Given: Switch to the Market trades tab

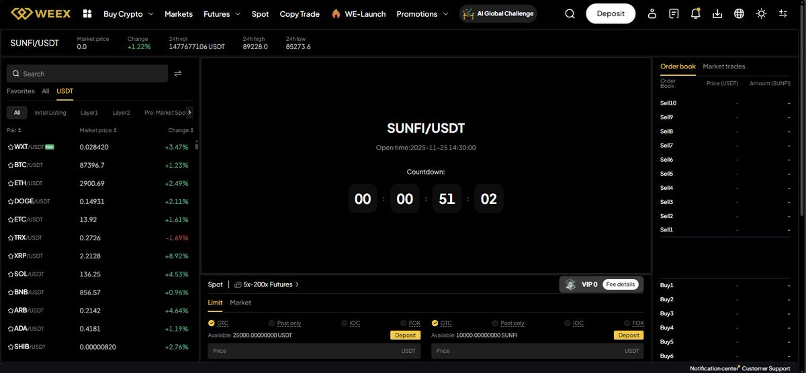Looking at the screenshot, I should [724, 66].
